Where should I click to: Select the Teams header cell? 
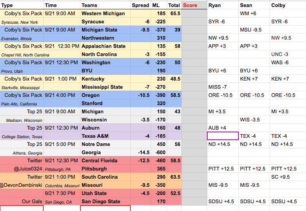(x=105, y=5)
